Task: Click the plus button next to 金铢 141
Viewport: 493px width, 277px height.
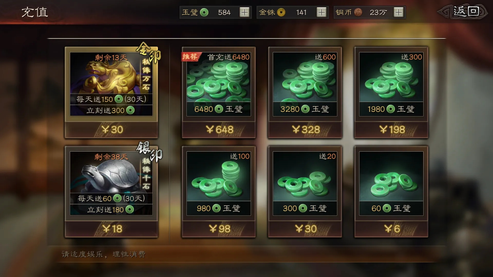Action: 321,12
